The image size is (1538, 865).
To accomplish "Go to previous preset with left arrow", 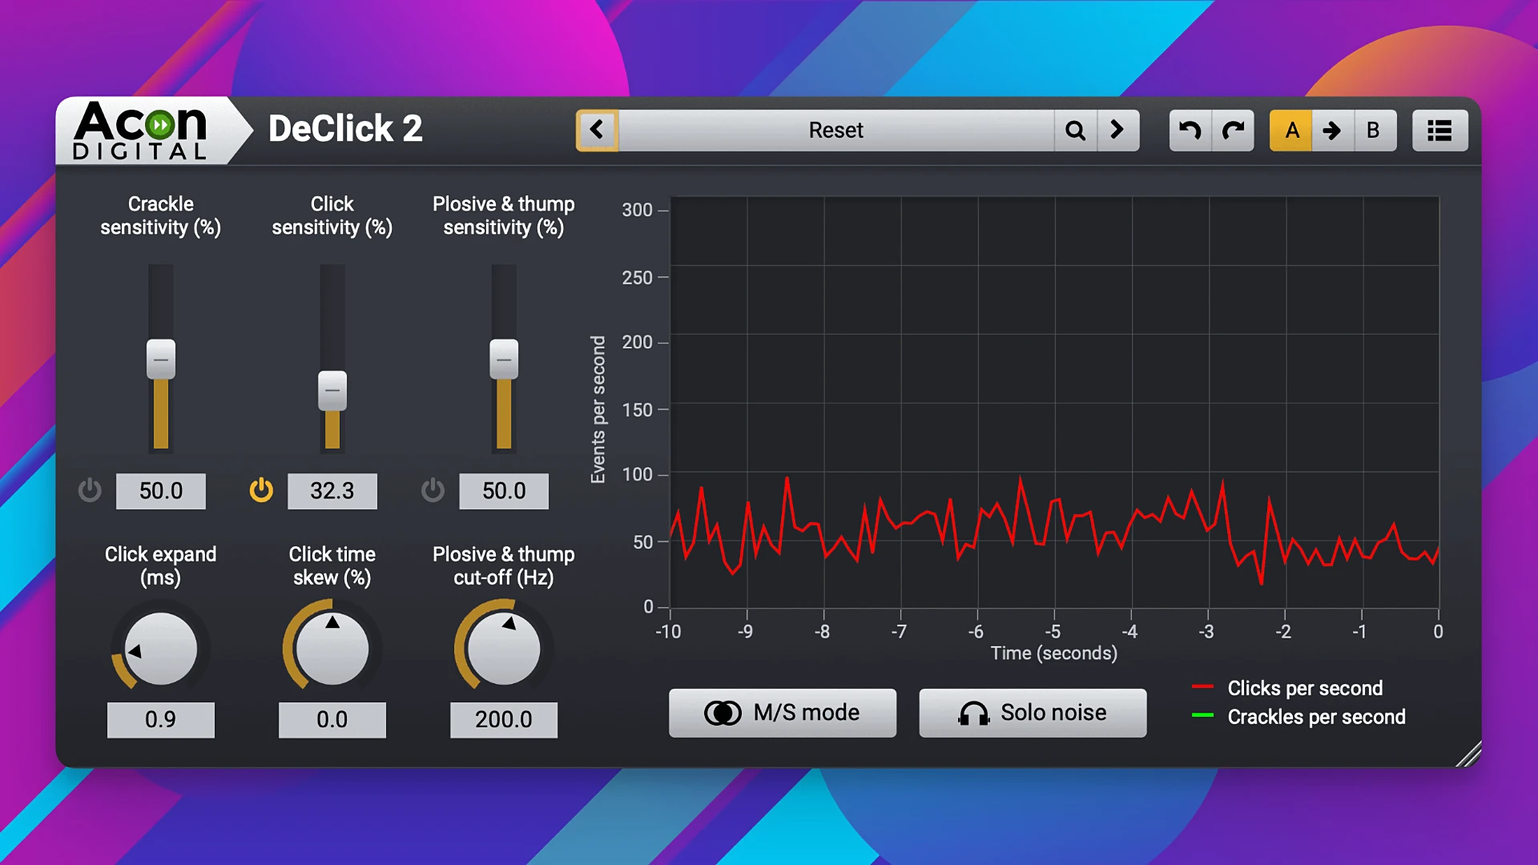I will point(597,130).
